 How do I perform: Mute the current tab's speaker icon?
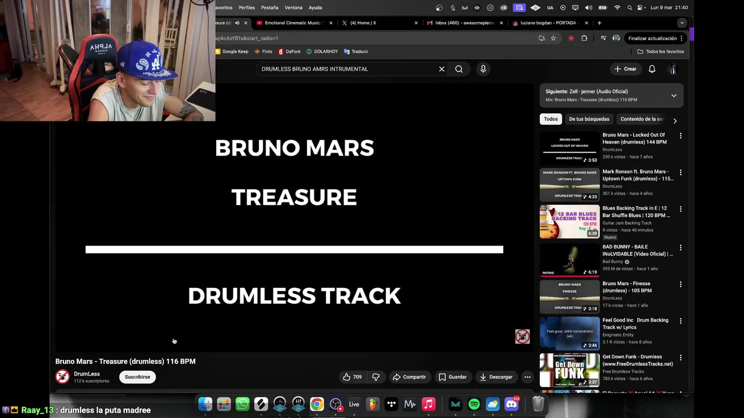click(x=237, y=23)
